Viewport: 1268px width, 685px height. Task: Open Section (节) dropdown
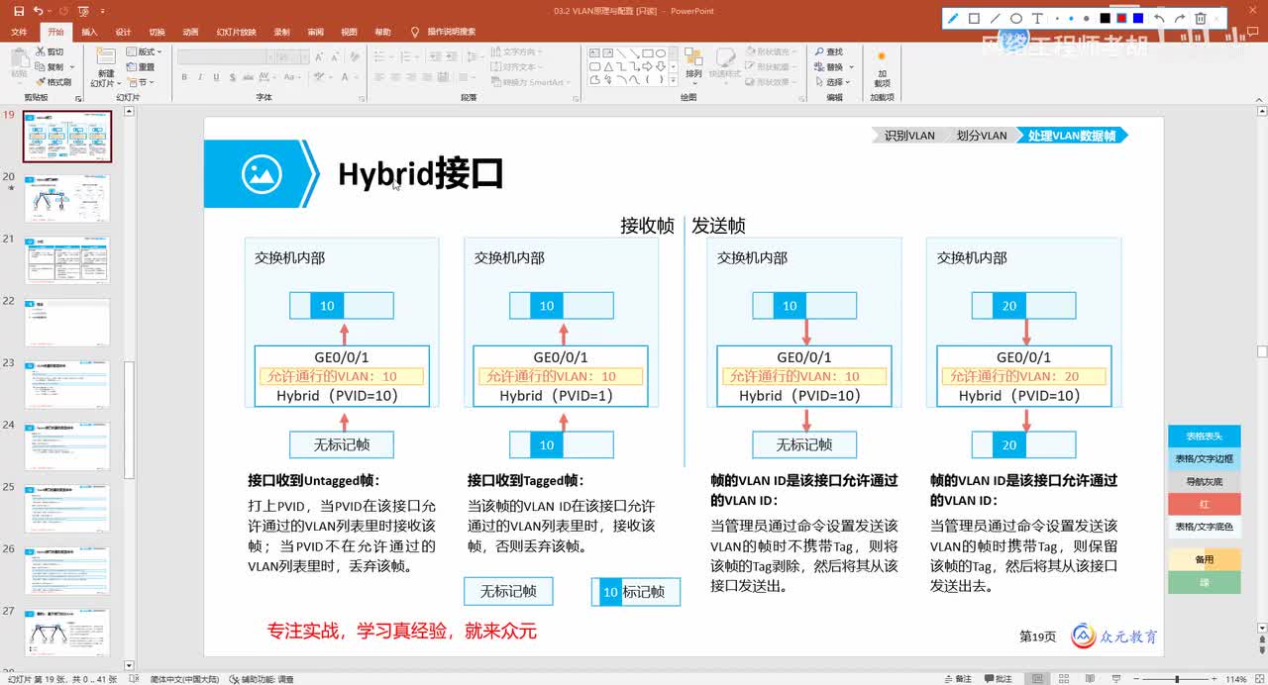140,81
